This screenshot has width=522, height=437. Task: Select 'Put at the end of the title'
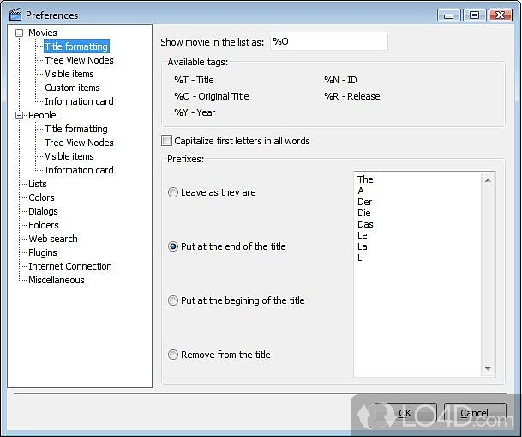pos(174,247)
